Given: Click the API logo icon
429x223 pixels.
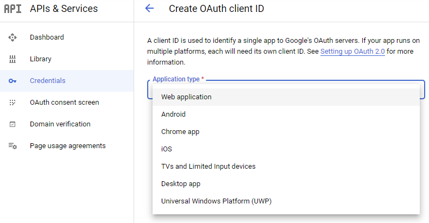Looking at the screenshot, I should pos(12,9).
